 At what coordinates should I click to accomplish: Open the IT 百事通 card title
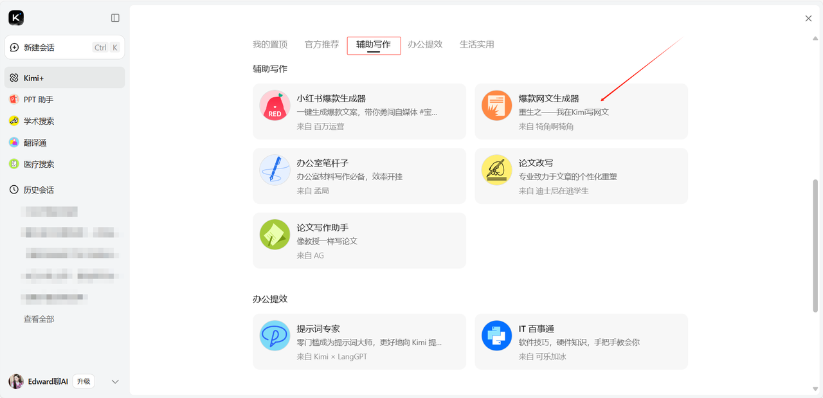point(536,329)
